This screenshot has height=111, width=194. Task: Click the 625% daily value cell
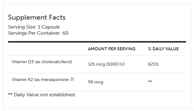point(153,64)
